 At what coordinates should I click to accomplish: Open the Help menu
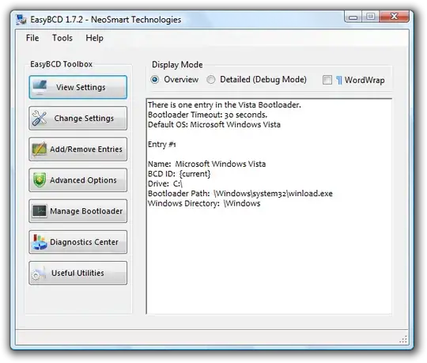coord(95,38)
